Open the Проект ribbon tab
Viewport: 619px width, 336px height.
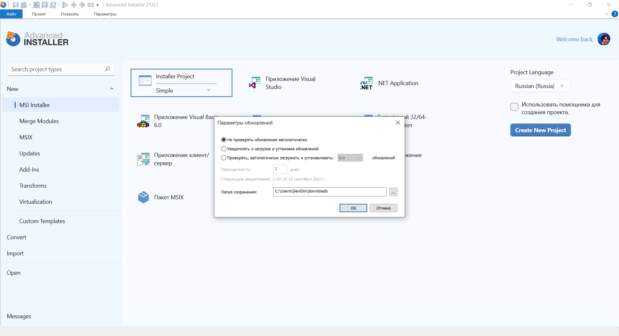click(39, 14)
